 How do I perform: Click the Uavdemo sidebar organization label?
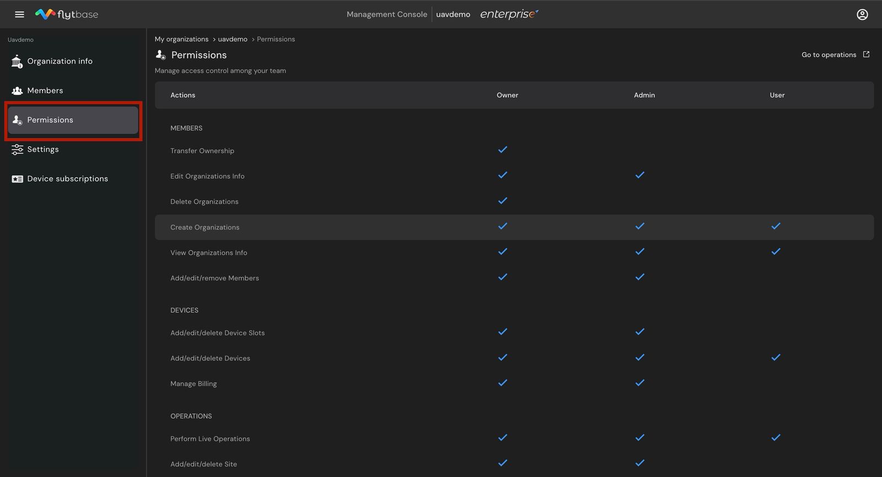(20, 40)
